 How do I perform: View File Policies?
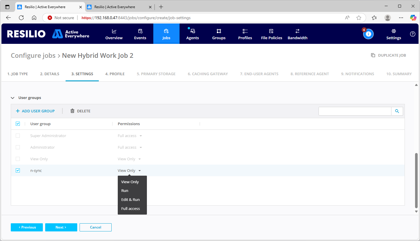coord(271,33)
